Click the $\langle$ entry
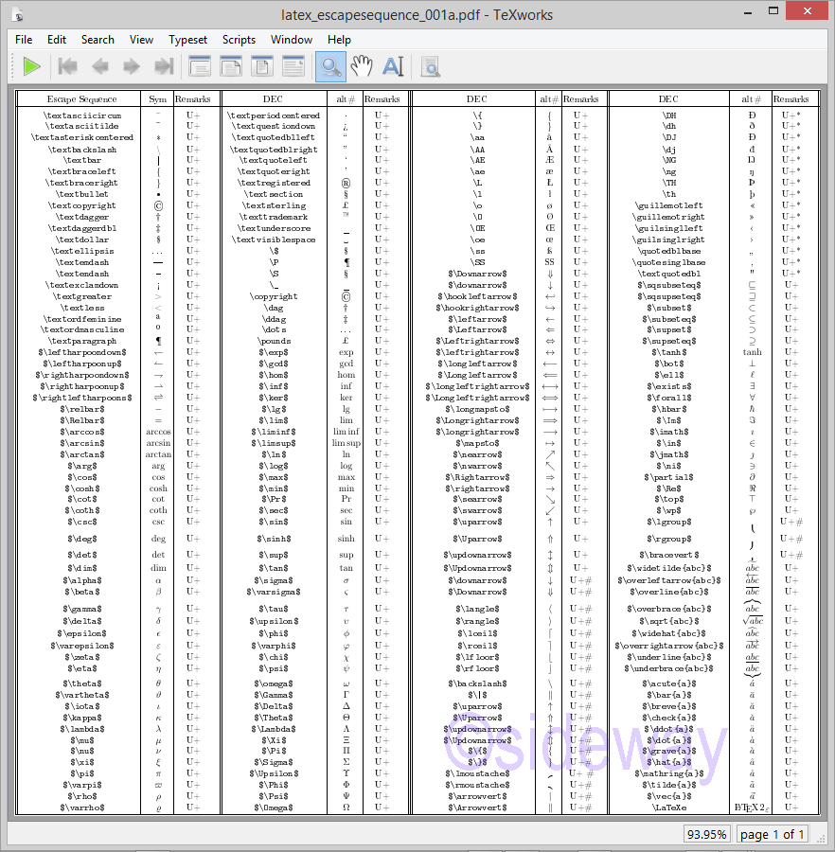 [x=477, y=609]
